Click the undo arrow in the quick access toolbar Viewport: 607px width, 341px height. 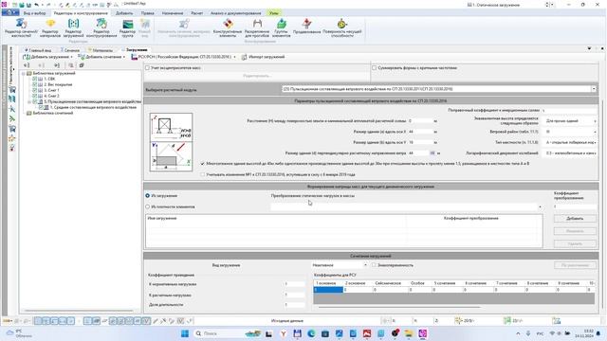[x=37, y=5]
